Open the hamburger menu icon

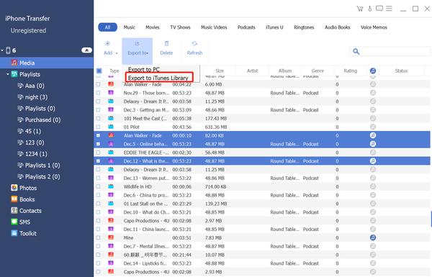click(x=389, y=9)
